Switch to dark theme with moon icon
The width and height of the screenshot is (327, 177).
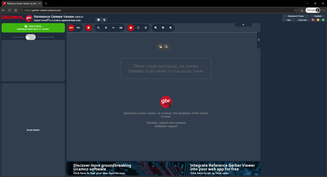pos(104,20)
